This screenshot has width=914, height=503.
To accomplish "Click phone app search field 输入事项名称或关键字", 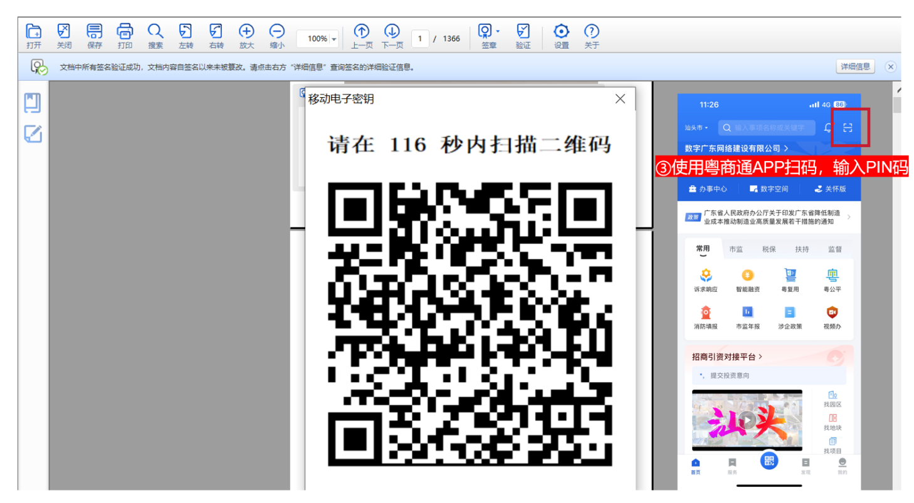I will click(767, 128).
